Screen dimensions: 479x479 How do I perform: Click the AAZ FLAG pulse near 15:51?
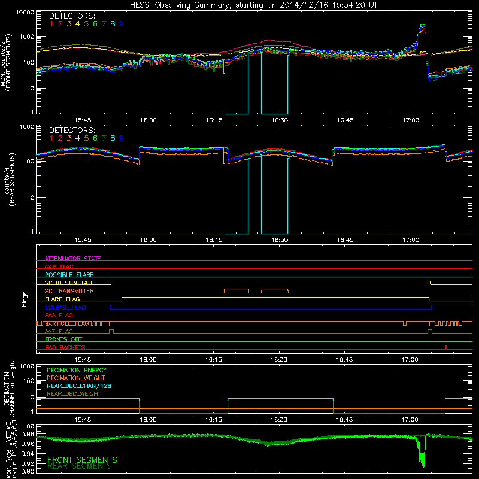pyautogui.click(x=111, y=331)
